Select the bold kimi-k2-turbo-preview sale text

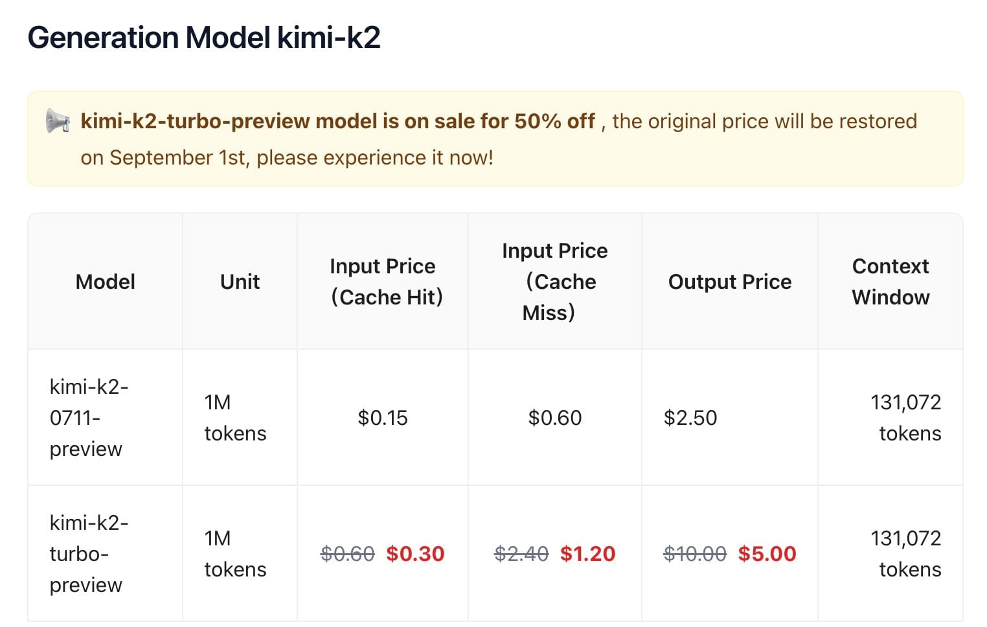[x=337, y=121]
